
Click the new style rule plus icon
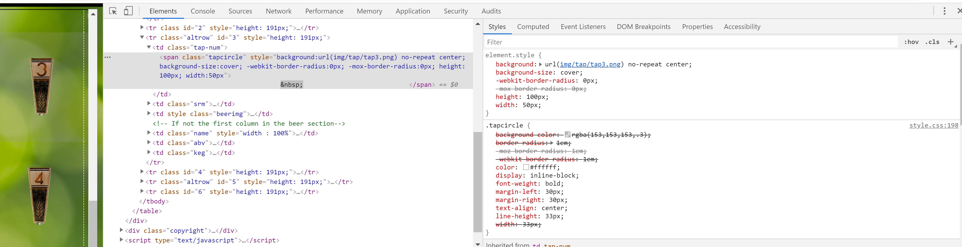pyautogui.click(x=951, y=42)
